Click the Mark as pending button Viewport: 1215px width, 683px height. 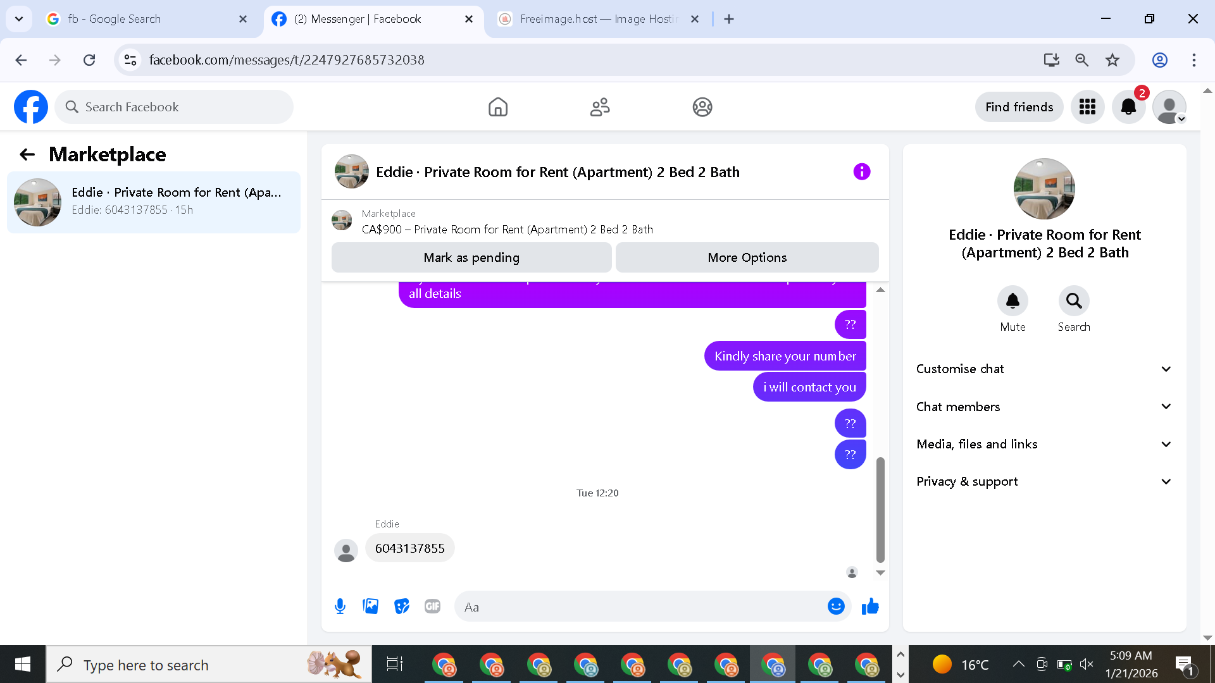pyautogui.click(x=471, y=257)
